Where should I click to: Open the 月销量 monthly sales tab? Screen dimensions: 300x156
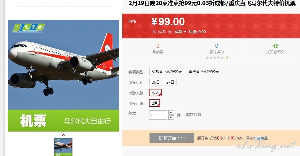click(158, 49)
